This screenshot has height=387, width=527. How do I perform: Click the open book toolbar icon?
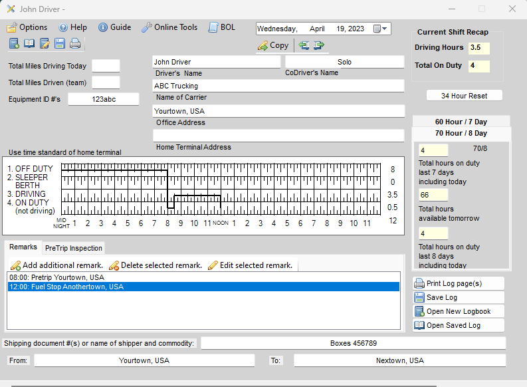[29, 43]
